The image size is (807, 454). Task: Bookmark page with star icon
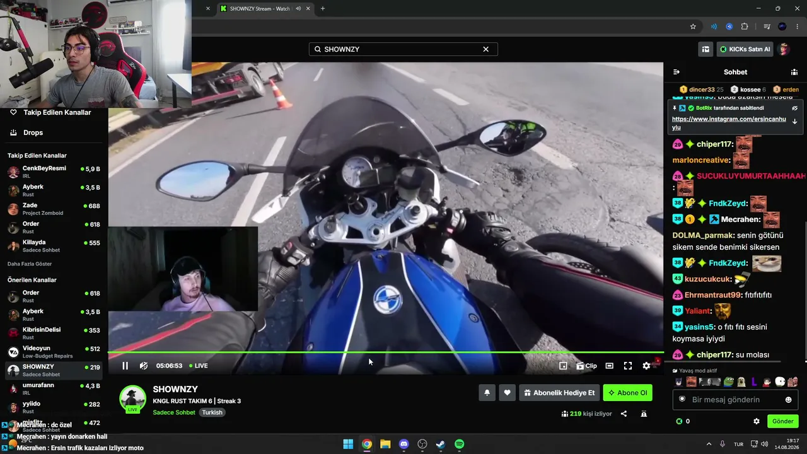693,26
